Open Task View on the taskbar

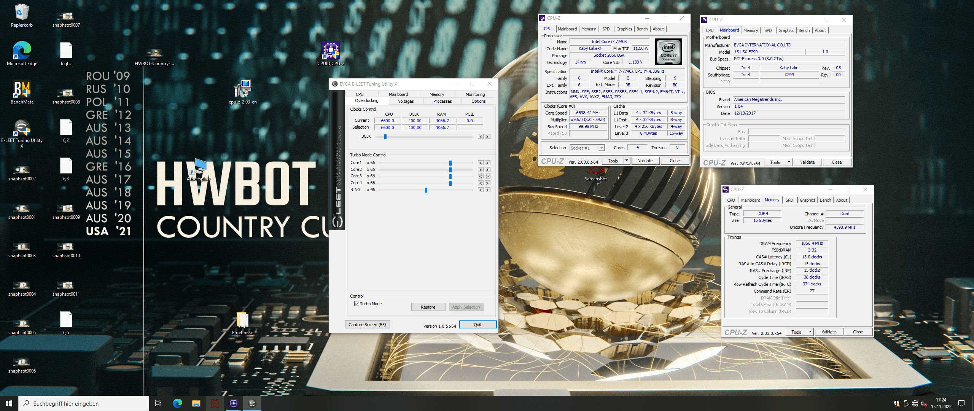[158, 403]
